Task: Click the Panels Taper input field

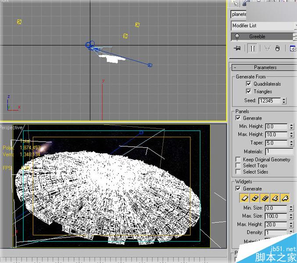Action: pyautogui.click(x=276, y=143)
